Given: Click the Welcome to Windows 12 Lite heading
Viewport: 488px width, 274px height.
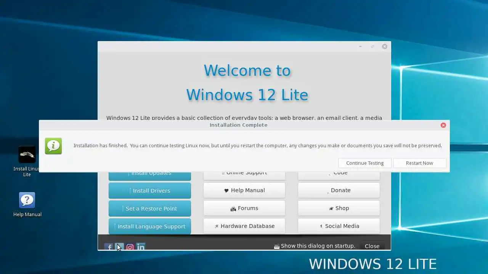Looking at the screenshot, I should (247, 83).
